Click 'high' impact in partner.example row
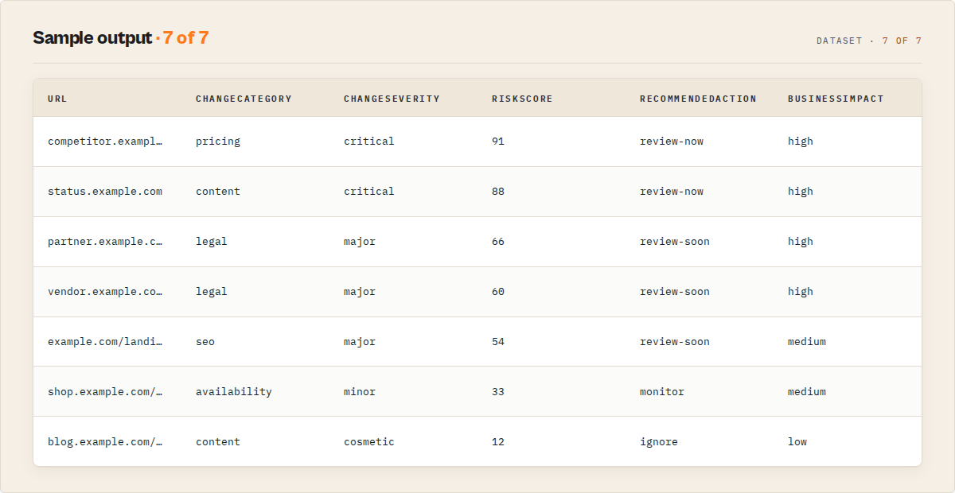Image resolution: width=955 pixels, height=493 pixels. [801, 242]
